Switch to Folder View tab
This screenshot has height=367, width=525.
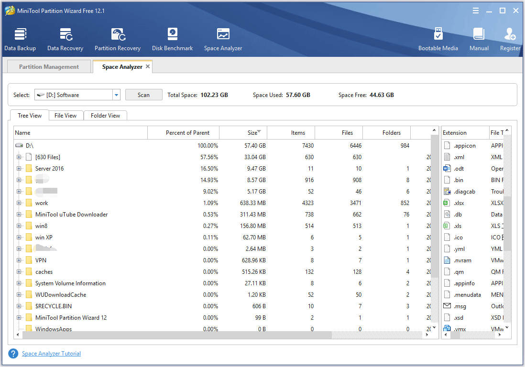coord(105,116)
